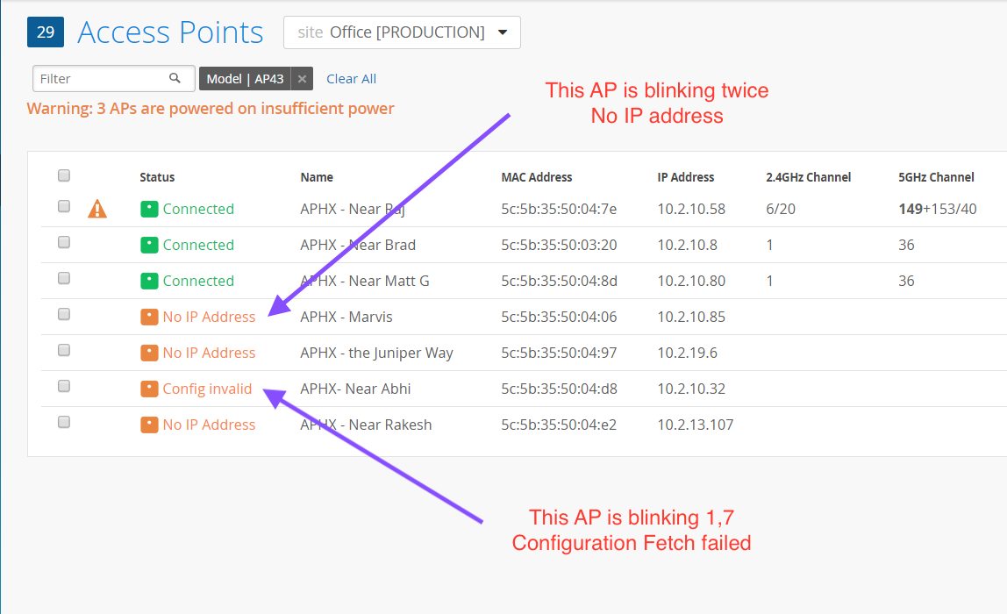Select checkbox for APHX - Marvis row
Screen dimensions: 1007x614
(64, 314)
